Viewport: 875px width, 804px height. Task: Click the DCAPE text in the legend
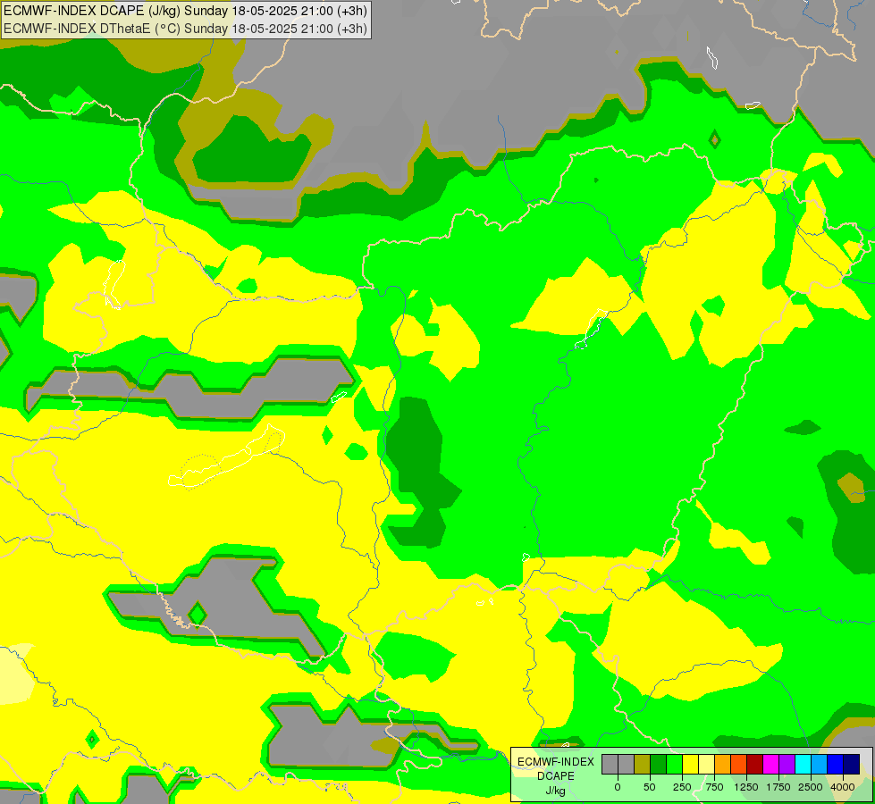click(x=556, y=776)
